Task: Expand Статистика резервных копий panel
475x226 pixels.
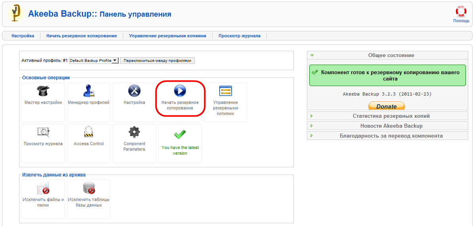Action: (387, 116)
